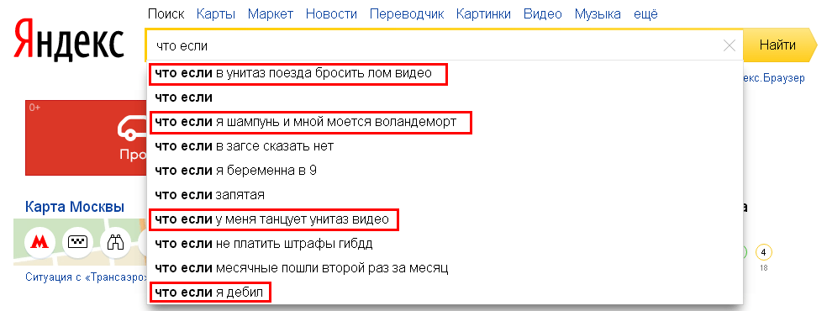Image resolution: width=827 pixels, height=311 pixels.
Task: Open the Маркет tab
Action: click(x=270, y=13)
